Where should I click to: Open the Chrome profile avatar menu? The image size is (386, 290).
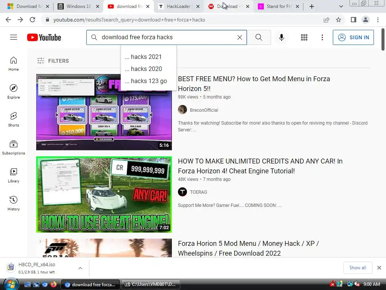pyautogui.click(x=366, y=20)
